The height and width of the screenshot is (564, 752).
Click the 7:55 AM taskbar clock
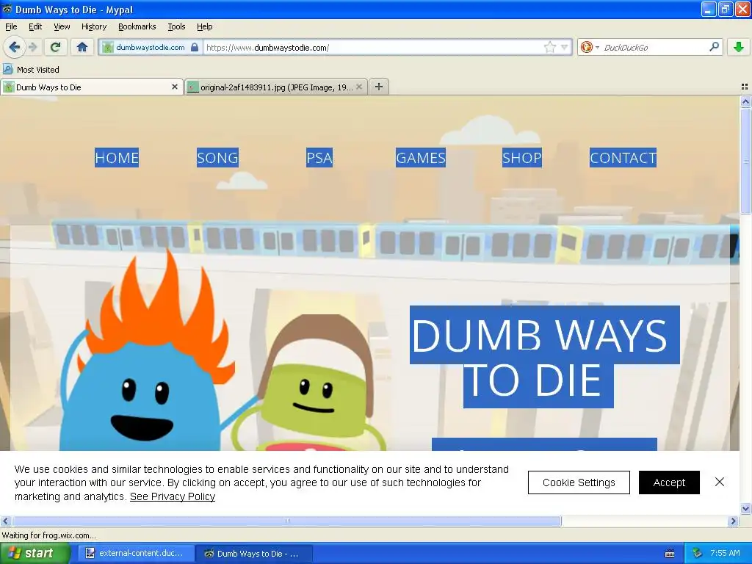coord(725,554)
